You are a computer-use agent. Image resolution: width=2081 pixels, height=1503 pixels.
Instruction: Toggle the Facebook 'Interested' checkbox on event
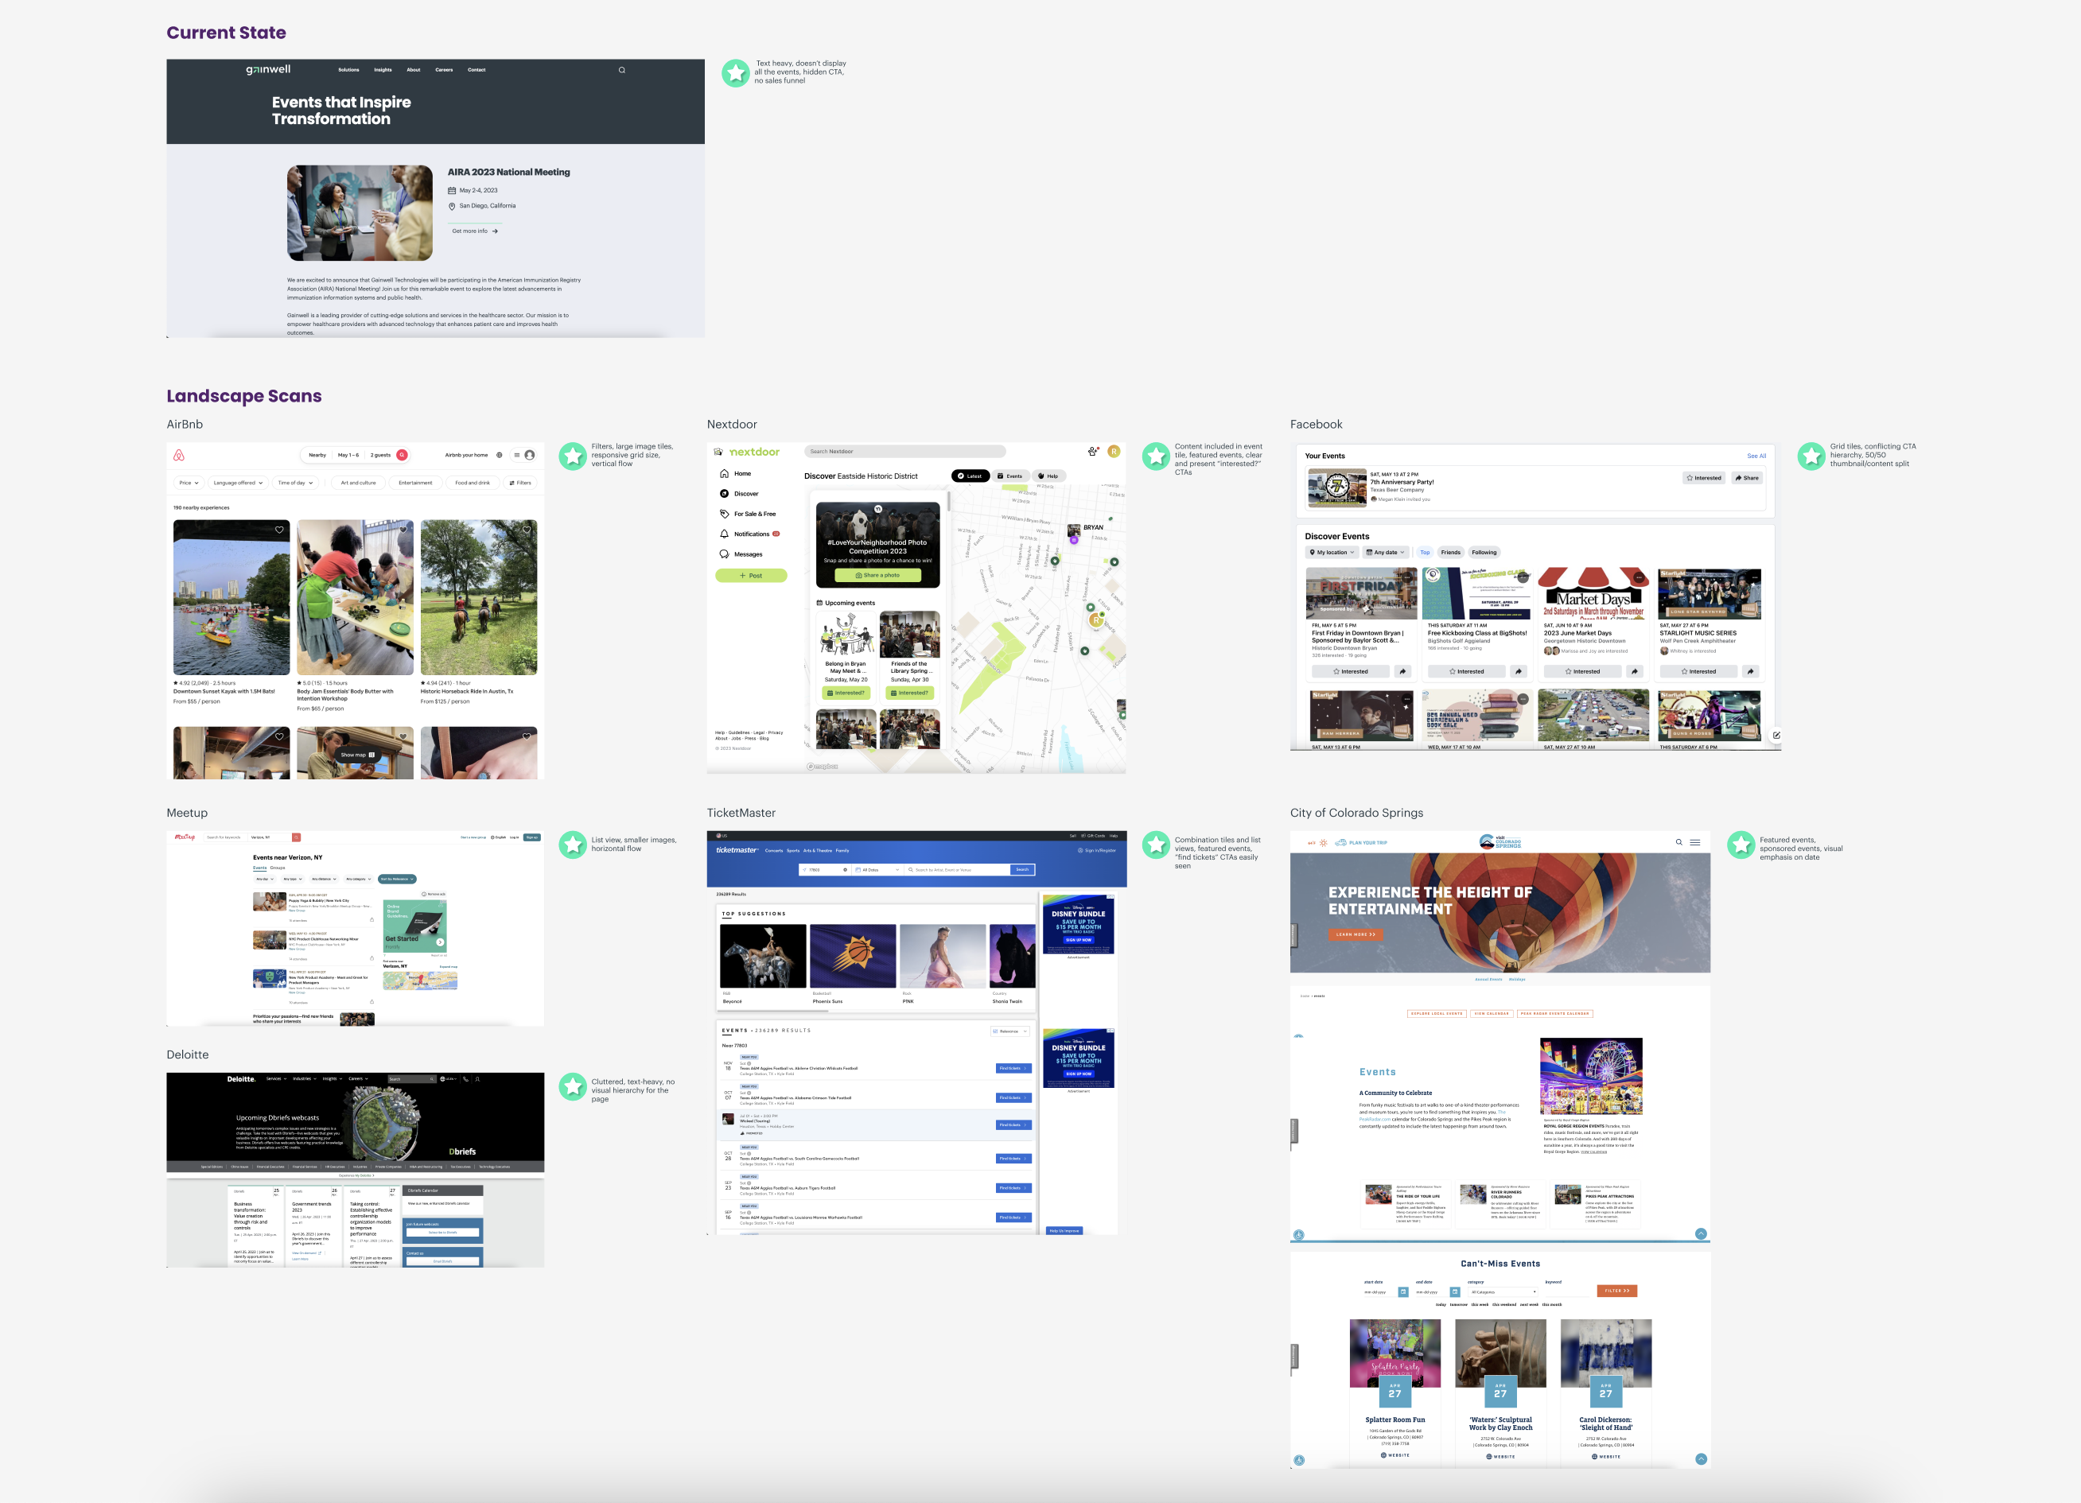(x=1705, y=480)
